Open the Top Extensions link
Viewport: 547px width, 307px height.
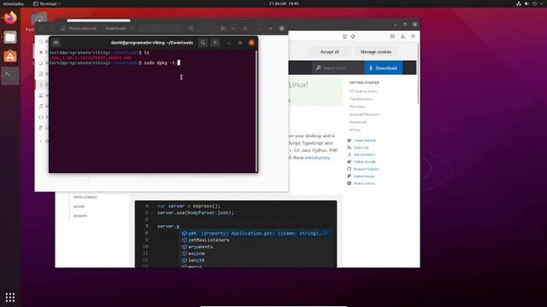click(361, 99)
